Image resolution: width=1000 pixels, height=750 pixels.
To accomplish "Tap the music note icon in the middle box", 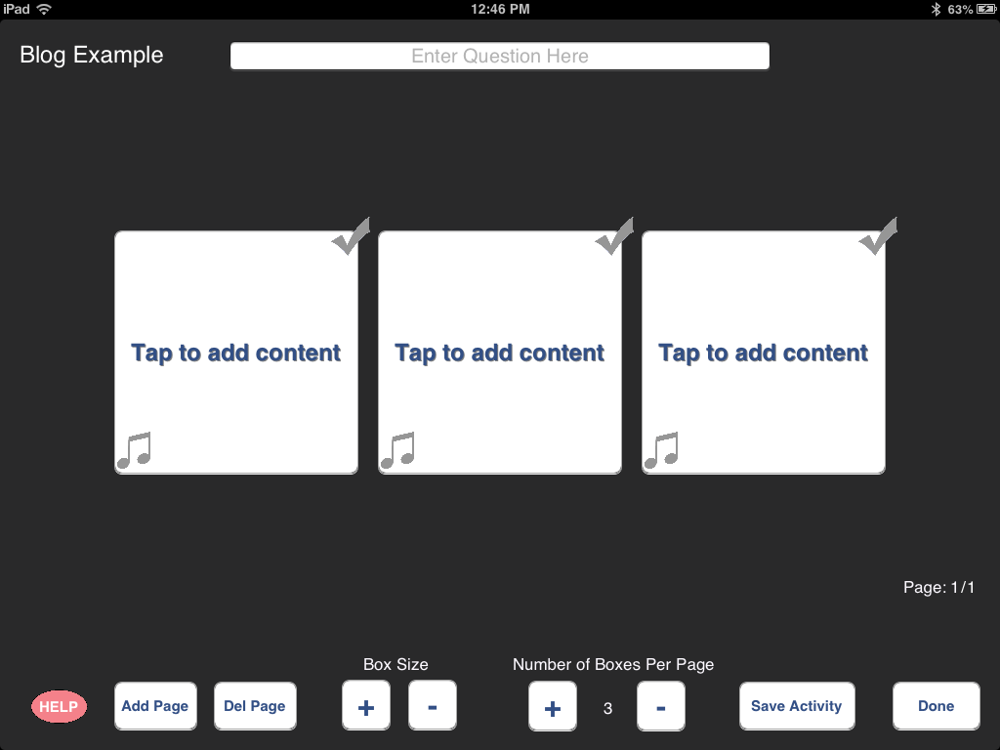I will [x=398, y=449].
